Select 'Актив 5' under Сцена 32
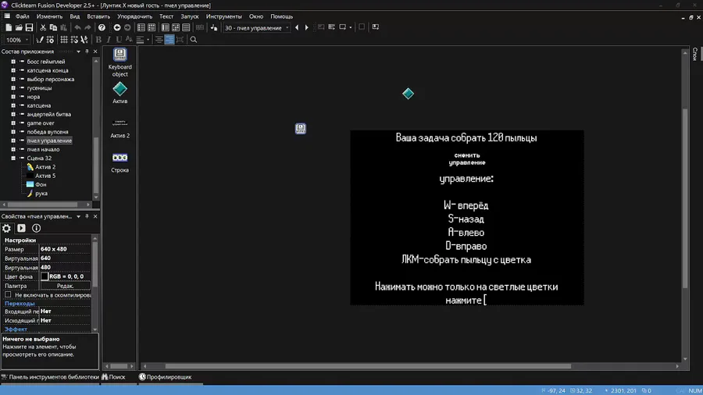Image resolution: width=703 pixels, height=395 pixels. point(45,176)
